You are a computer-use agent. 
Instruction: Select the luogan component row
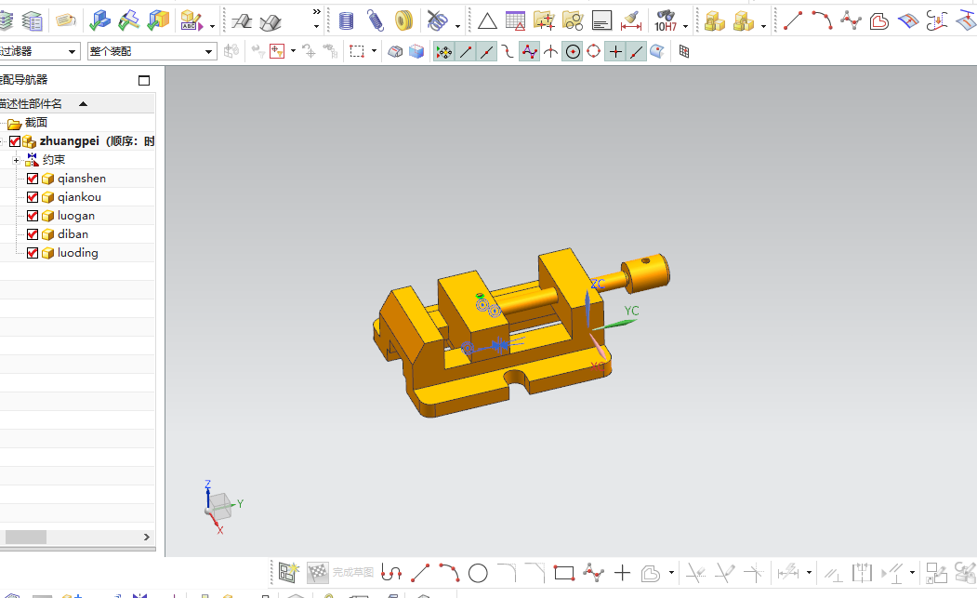click(77, 216)
